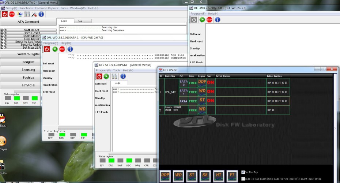The image size is (340, 183).
Task: Click the STOP icon in DFL-WD USB window
Action: tap(209, 20)
